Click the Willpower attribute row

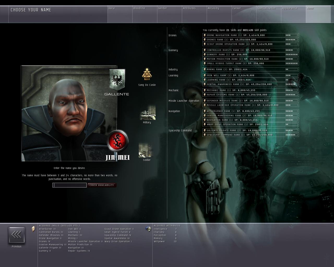(165, 241)
